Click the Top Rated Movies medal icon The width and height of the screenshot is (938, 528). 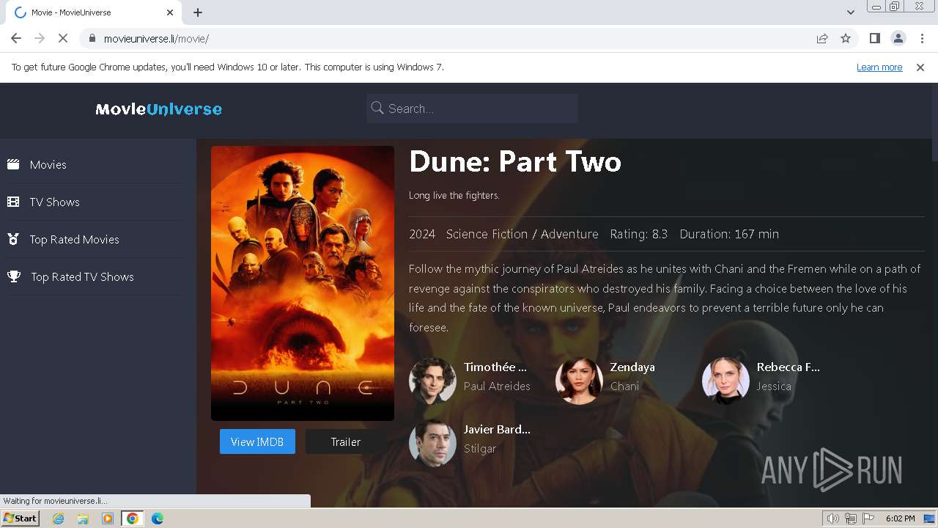13,239
